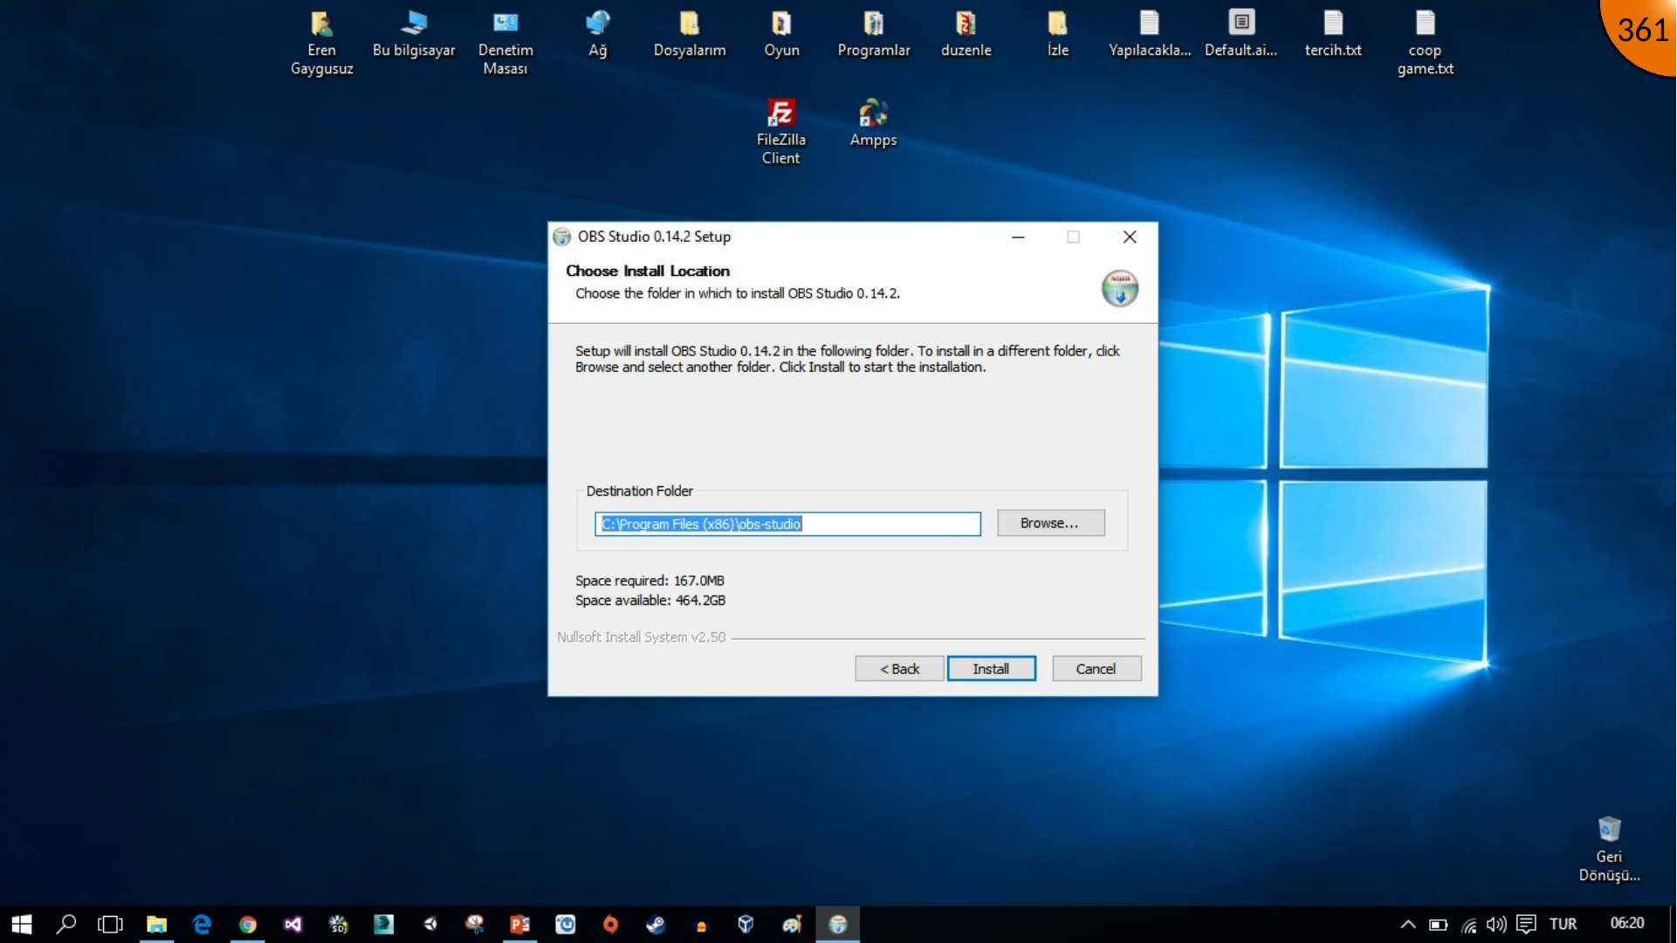Select the Dosyalarım folder icon
This screenshot has width=1677, height=943.
pyautogui.click(x=690, y=35)
